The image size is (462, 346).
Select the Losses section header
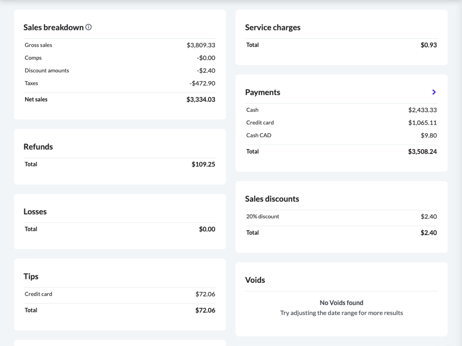35,212
